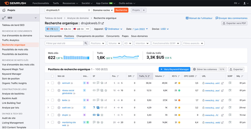
Task: Add semrush keyword with plus icon
Action: [59, 83]
